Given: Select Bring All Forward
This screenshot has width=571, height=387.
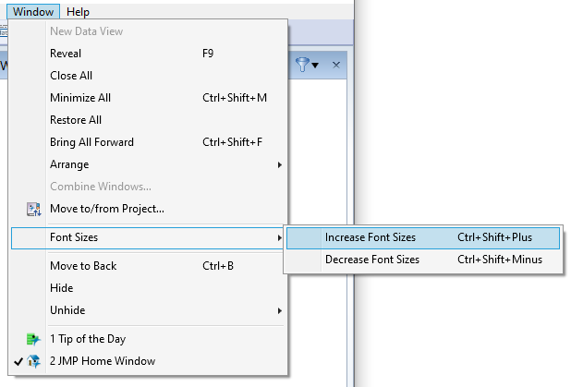Looking at the screenshot, I should pos(91,142).
